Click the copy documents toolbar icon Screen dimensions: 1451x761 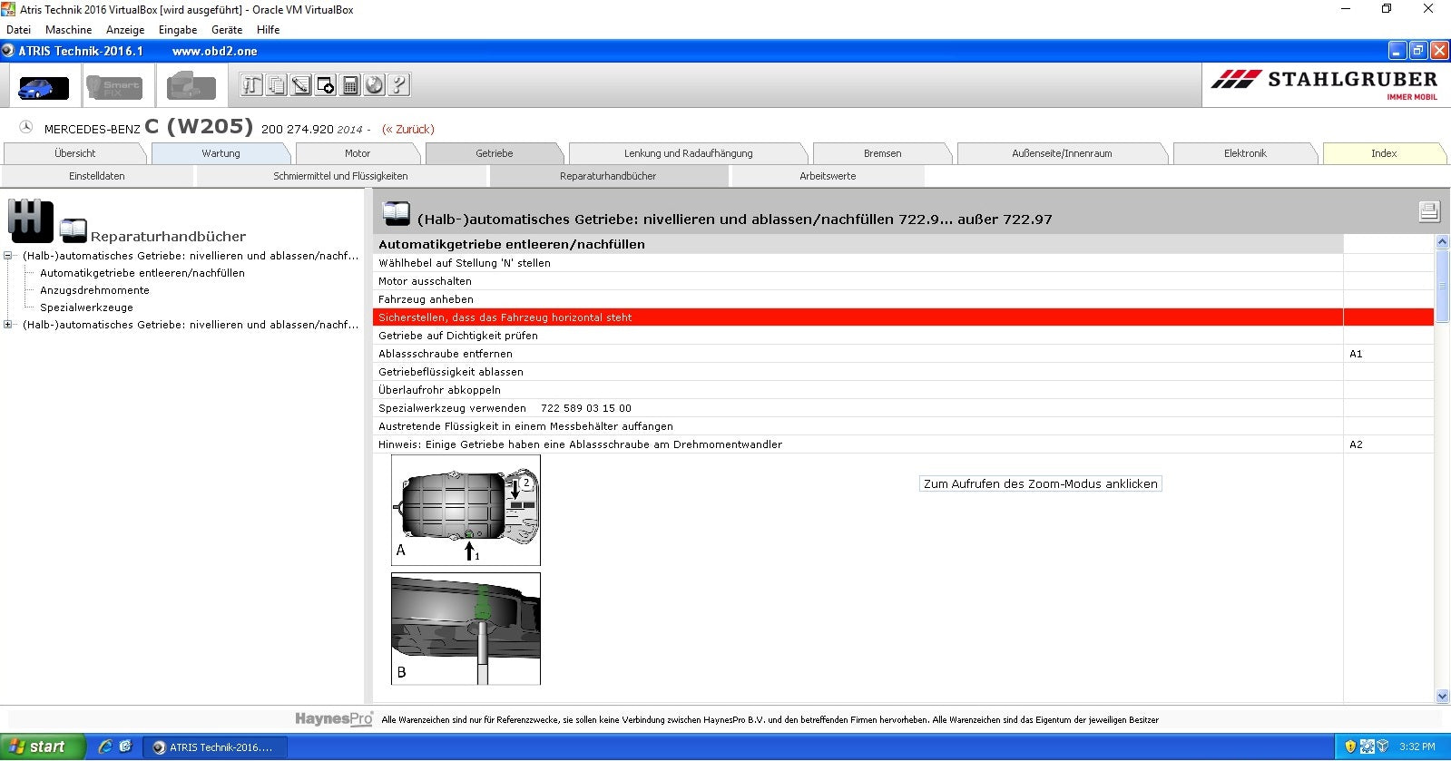[276, 85]
